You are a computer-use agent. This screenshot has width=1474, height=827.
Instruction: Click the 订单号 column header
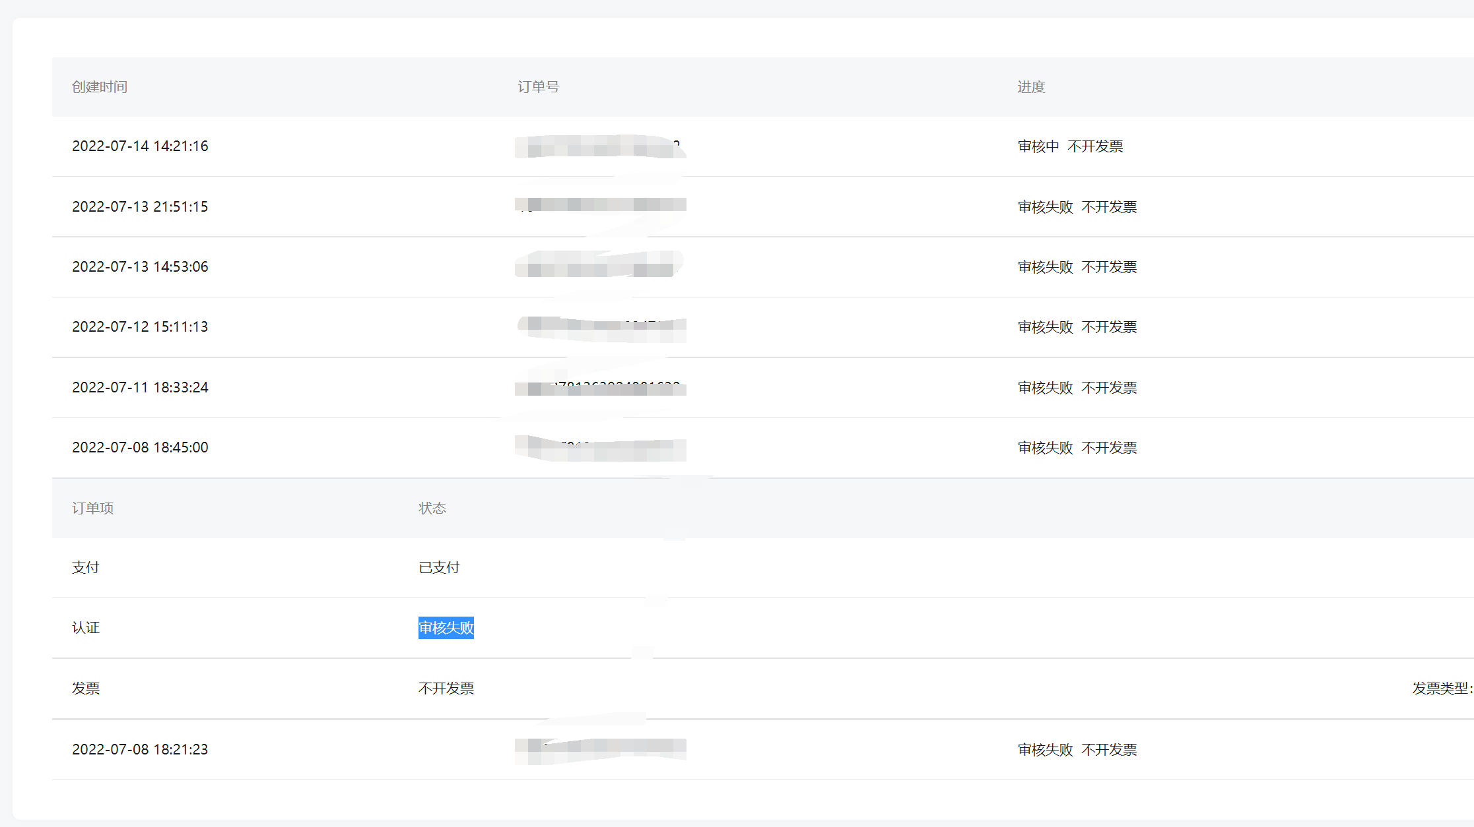[x=538, y=87]
